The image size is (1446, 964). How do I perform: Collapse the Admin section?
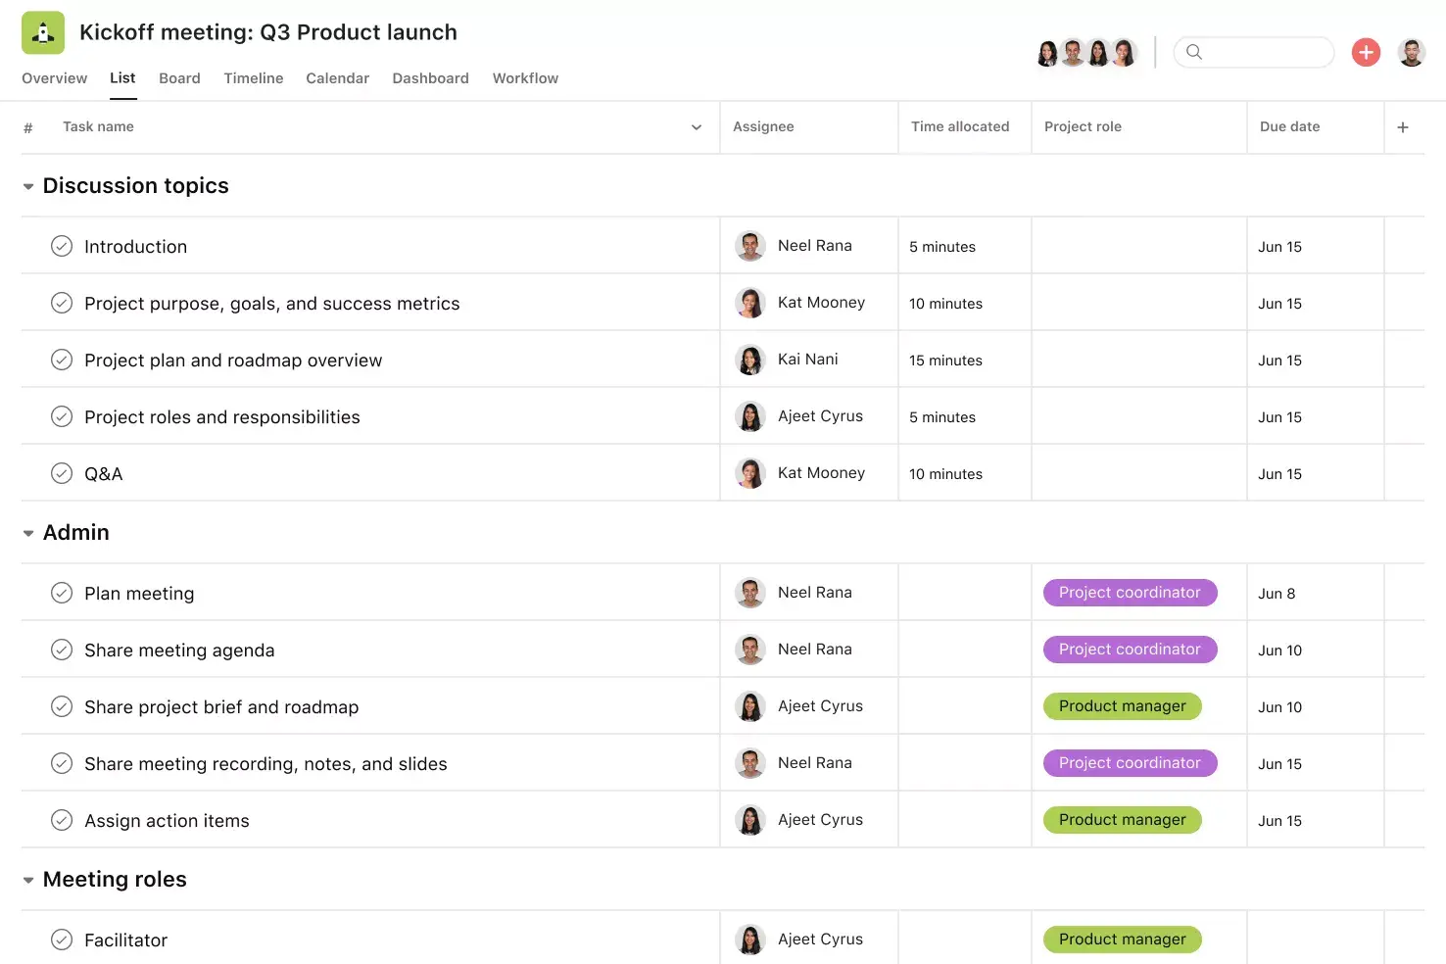click(x=28, y=533)
